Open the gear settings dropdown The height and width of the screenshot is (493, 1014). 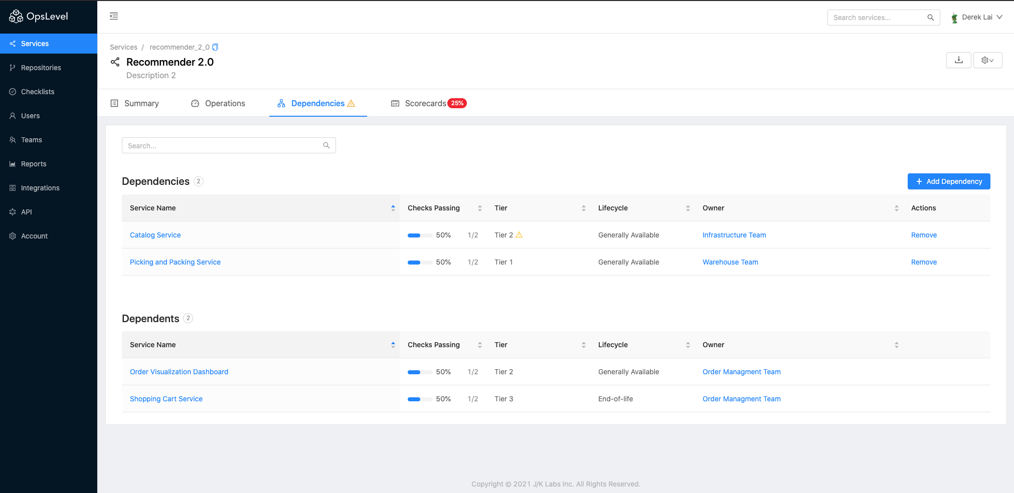pyautogui.click(x=987, y=60)
